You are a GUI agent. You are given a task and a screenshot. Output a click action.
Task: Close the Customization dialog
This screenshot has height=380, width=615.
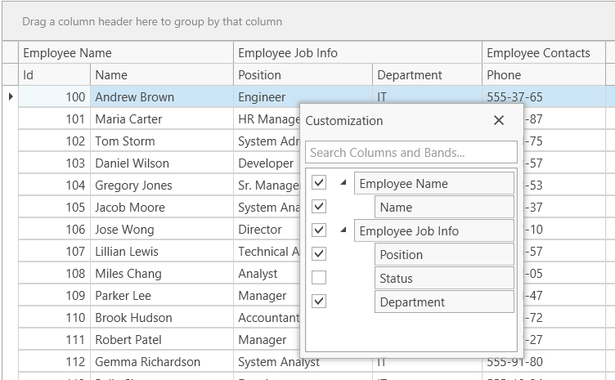click(499, 121)
